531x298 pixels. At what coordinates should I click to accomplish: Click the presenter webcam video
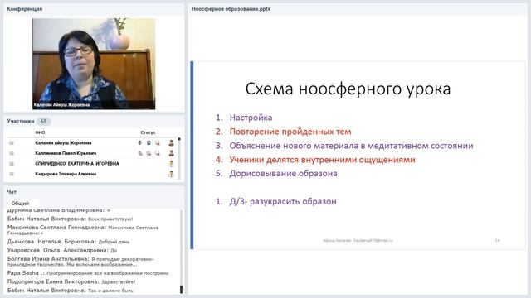point(94,64)
